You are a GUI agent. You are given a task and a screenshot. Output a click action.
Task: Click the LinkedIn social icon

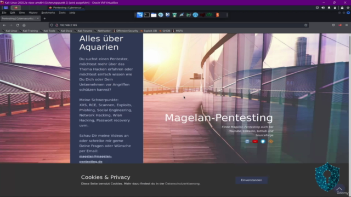click(247, 141)
